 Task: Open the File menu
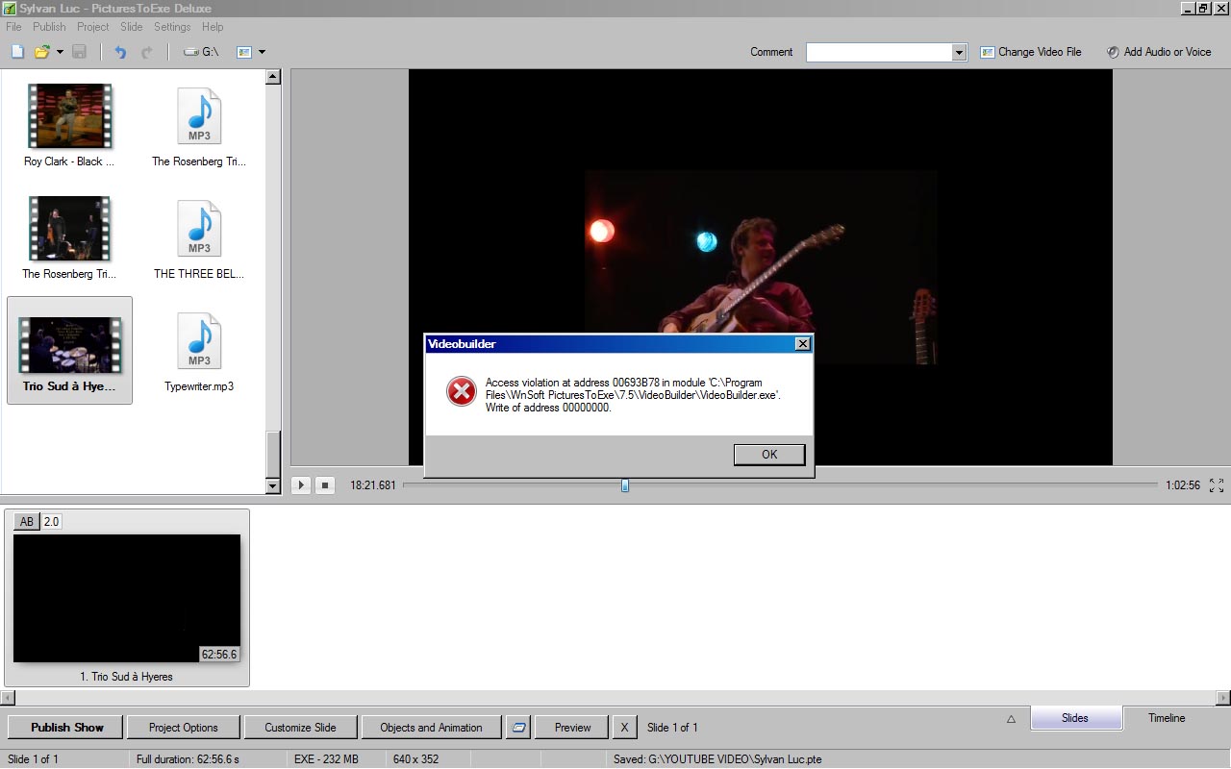pos(13,27)
